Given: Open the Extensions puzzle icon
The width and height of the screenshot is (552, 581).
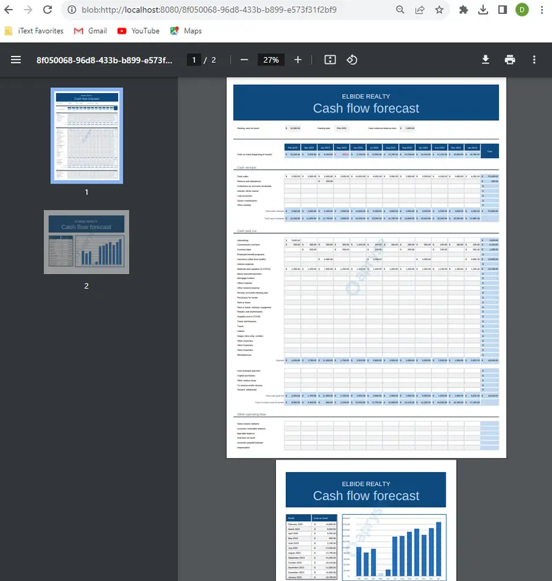Looking at the screenshot, I should coord(463,10).
